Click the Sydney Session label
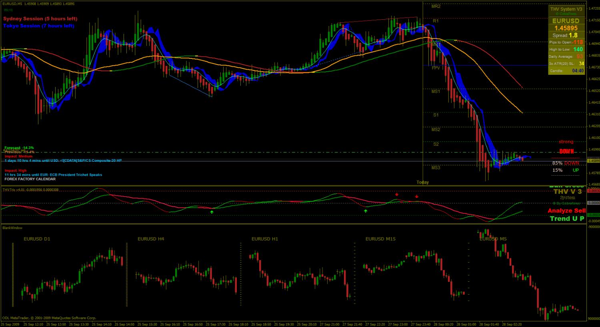Screen dimensions: 600x327 (40, 19)
